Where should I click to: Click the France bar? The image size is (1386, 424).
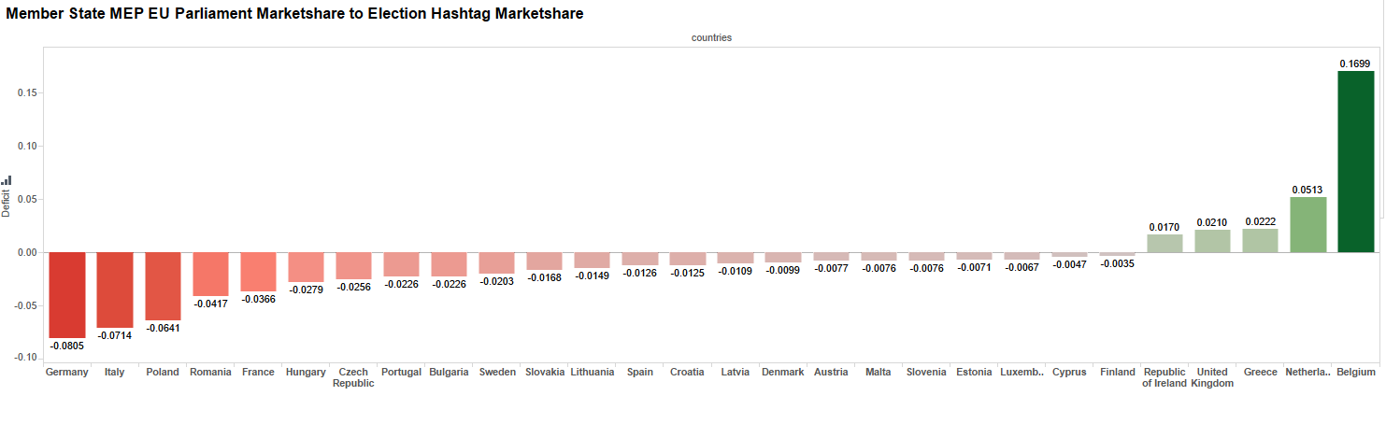click(x=258, y=271)
